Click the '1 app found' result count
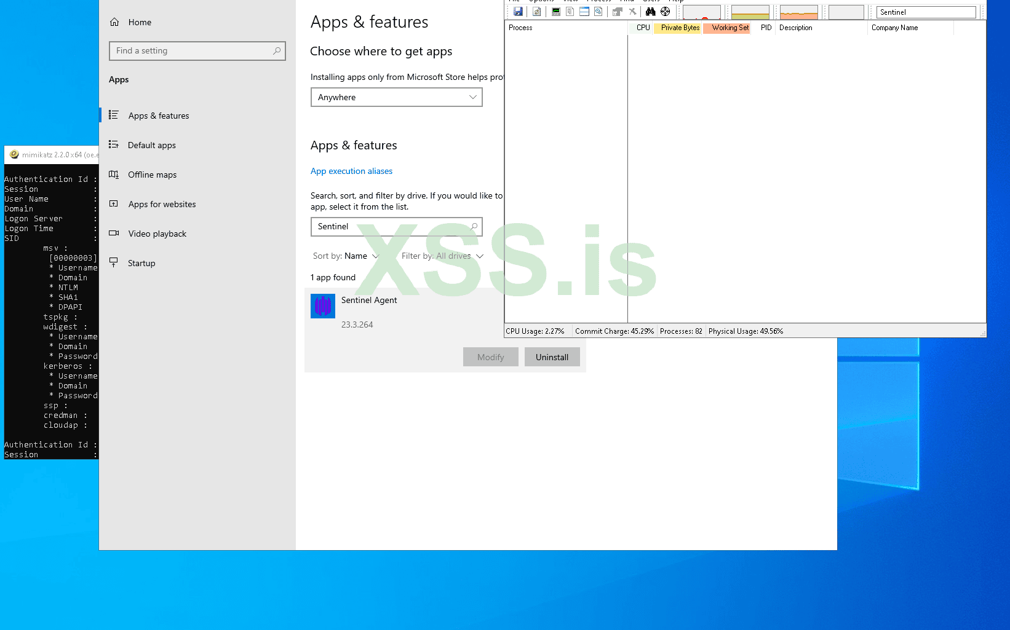This screenshot has height=630, width=1010. [x=333, y=277]
